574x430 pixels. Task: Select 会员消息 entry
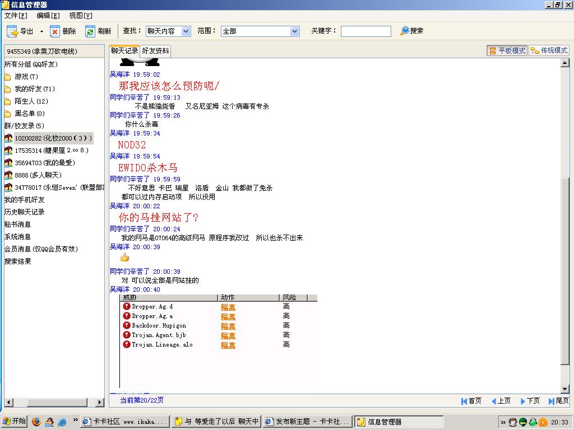coord(41,249)
